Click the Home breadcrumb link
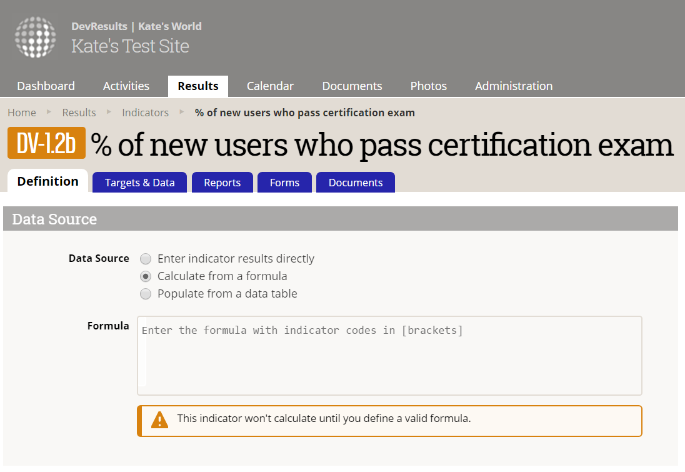This screenshot has height=472, width=685. 22,113
